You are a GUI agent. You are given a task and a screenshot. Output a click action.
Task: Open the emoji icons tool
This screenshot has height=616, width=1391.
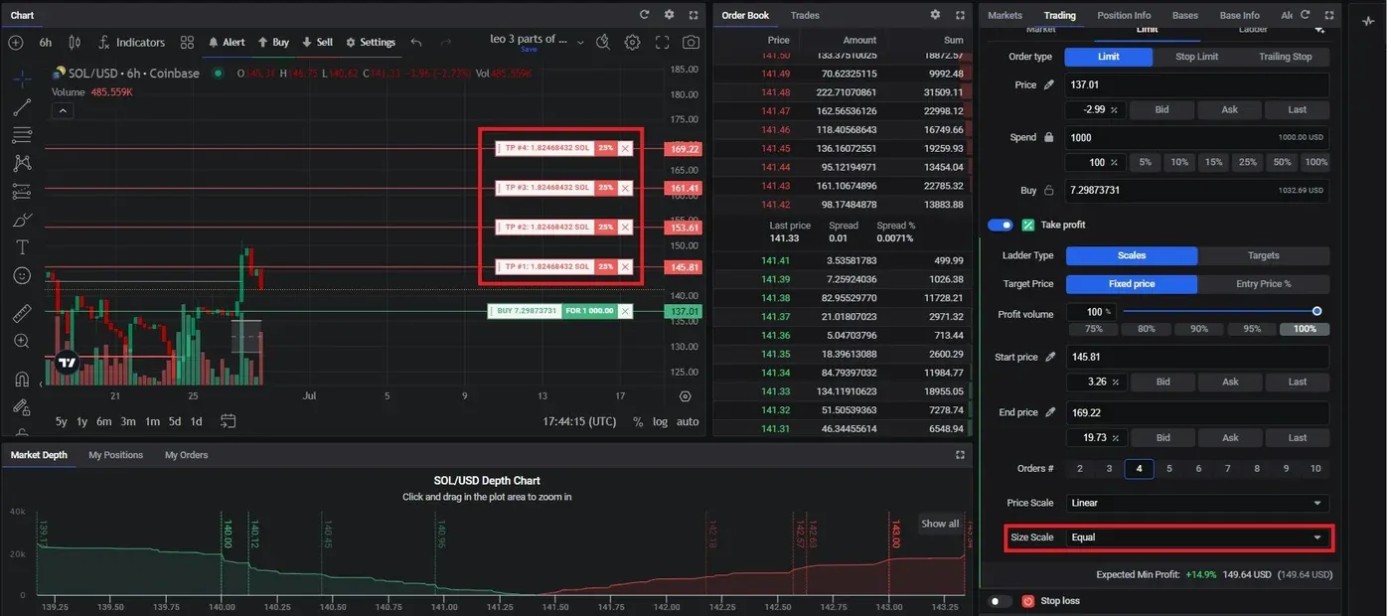22,275
